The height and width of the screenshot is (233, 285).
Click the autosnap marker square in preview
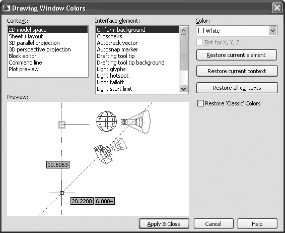62,125
